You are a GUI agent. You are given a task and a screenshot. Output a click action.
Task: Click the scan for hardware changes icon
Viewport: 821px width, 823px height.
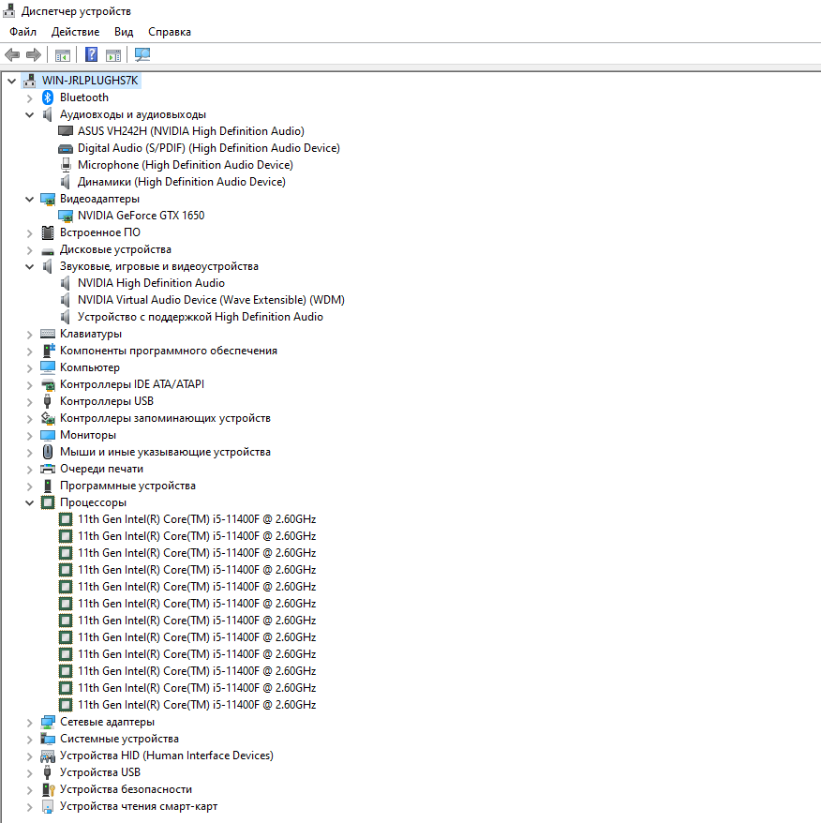(x=142, y=54)
